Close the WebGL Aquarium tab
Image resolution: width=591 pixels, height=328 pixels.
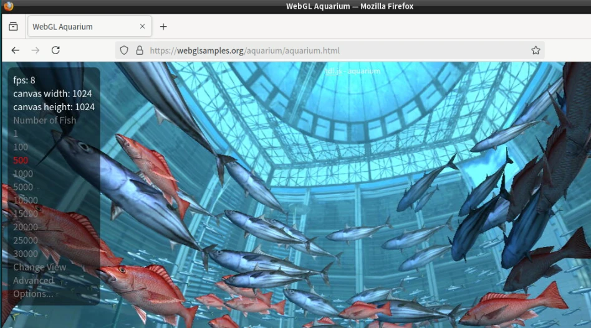point(143,27)
